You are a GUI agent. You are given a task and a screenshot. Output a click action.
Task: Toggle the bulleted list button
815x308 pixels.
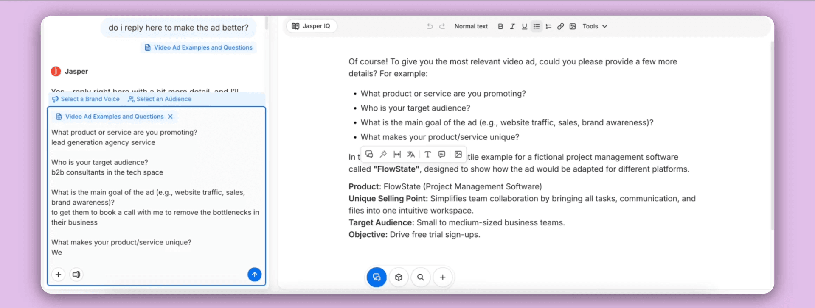[x=537, y=26]
